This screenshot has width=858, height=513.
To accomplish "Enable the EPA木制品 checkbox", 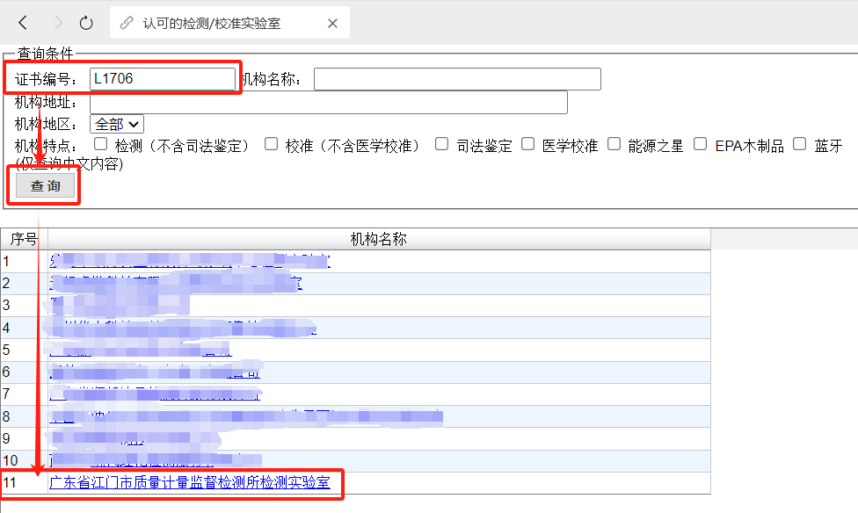I will coord(701,144).
